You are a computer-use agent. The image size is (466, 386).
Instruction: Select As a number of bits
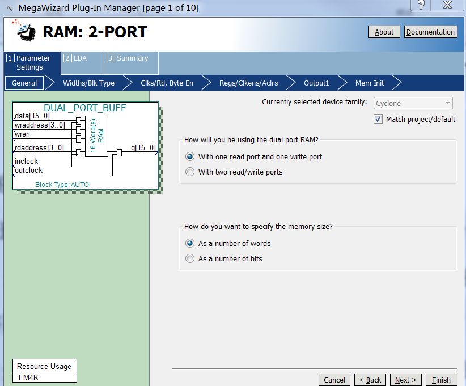(x=190, y=258)
